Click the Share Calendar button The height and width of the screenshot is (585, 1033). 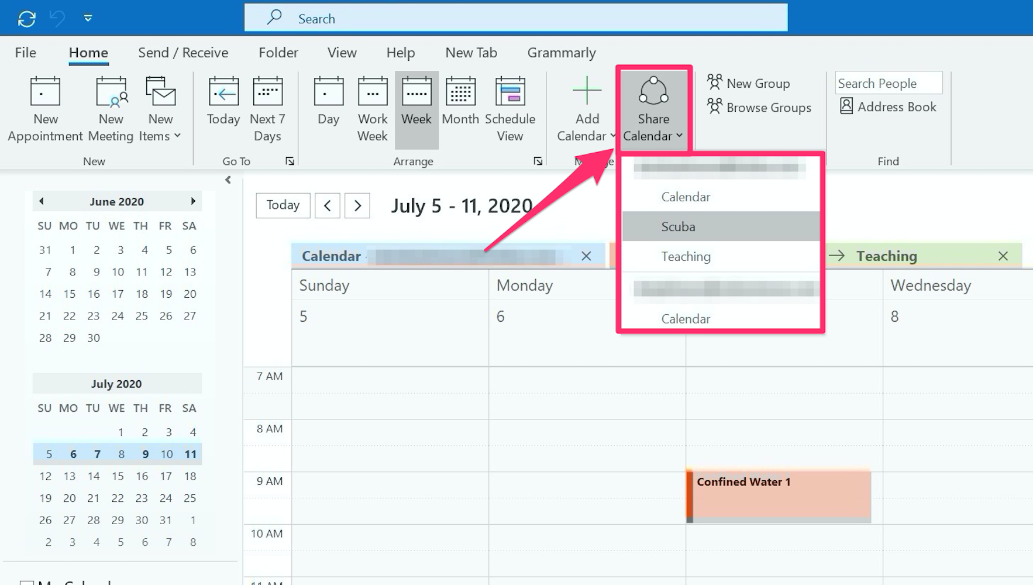(653, 110)
